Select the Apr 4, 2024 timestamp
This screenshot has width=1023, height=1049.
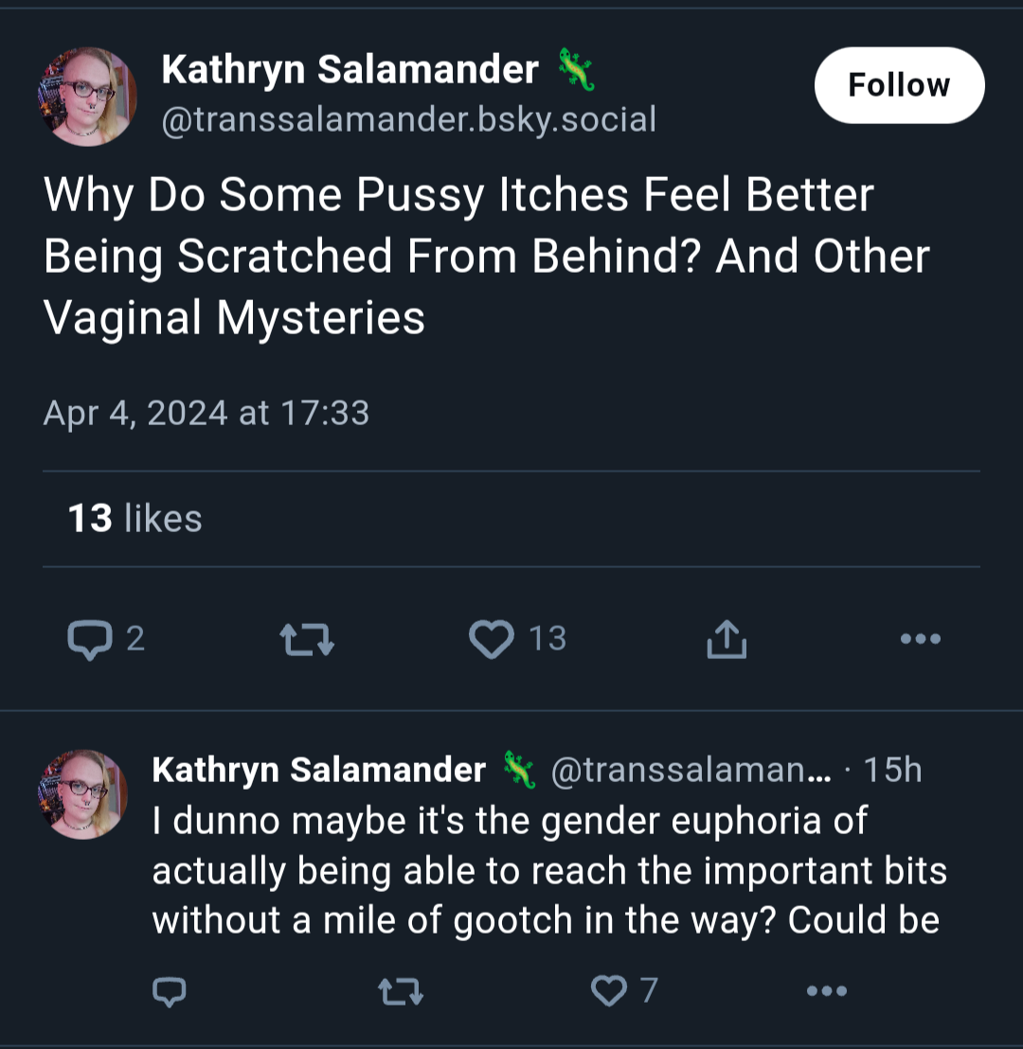(206, 413)
